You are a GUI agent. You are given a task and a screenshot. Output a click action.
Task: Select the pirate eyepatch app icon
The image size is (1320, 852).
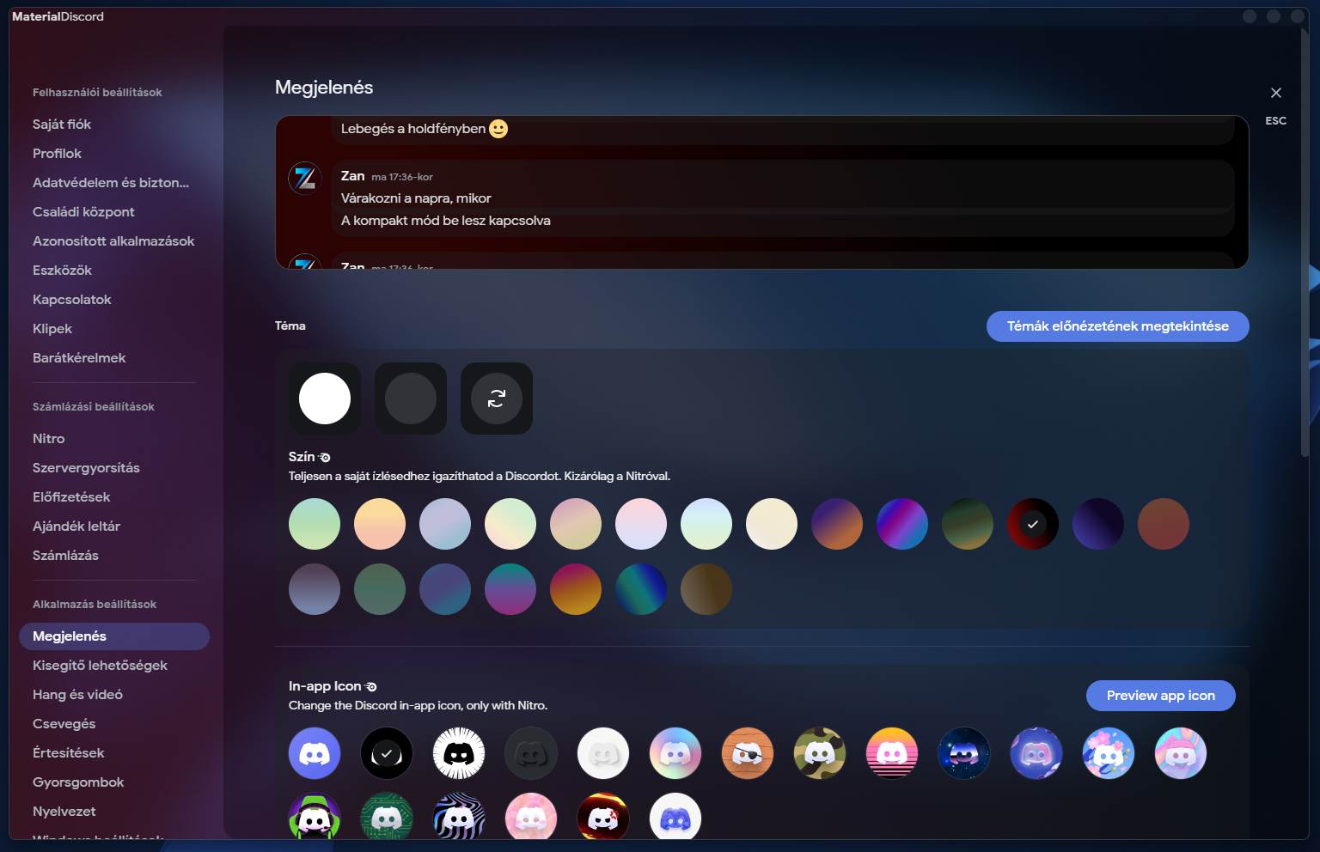tap(748, 753)
